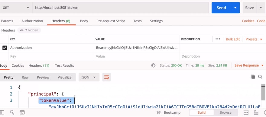Viewport: 266px width, 117px height.
Task: Show the 7 hidden headers eye toggle
Action: (x=29, y=30)
